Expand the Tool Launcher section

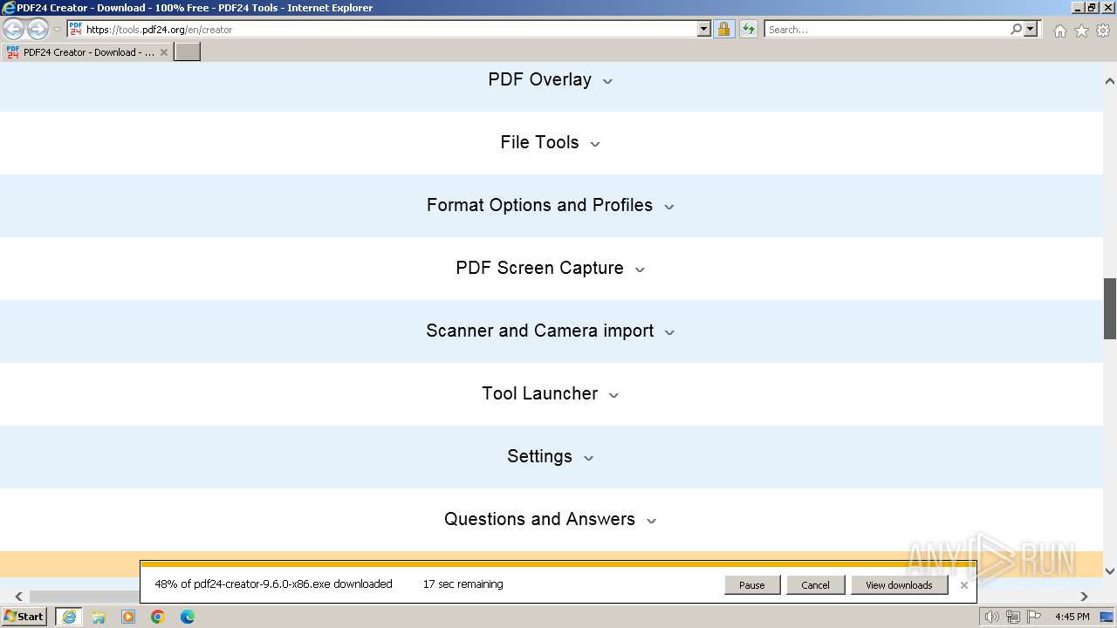(551, 393)
